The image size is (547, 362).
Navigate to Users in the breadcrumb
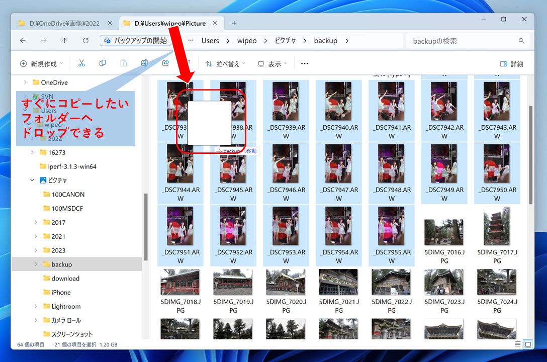click(x=210, y=41)
